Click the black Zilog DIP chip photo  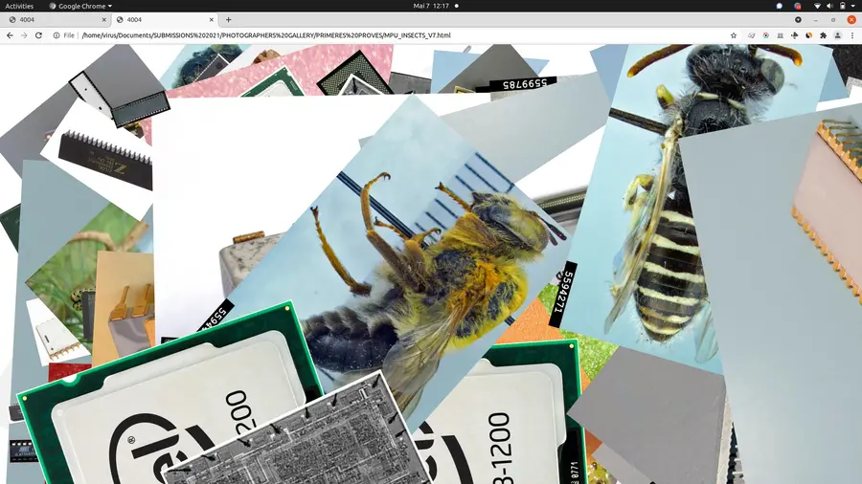click(104, 159)
